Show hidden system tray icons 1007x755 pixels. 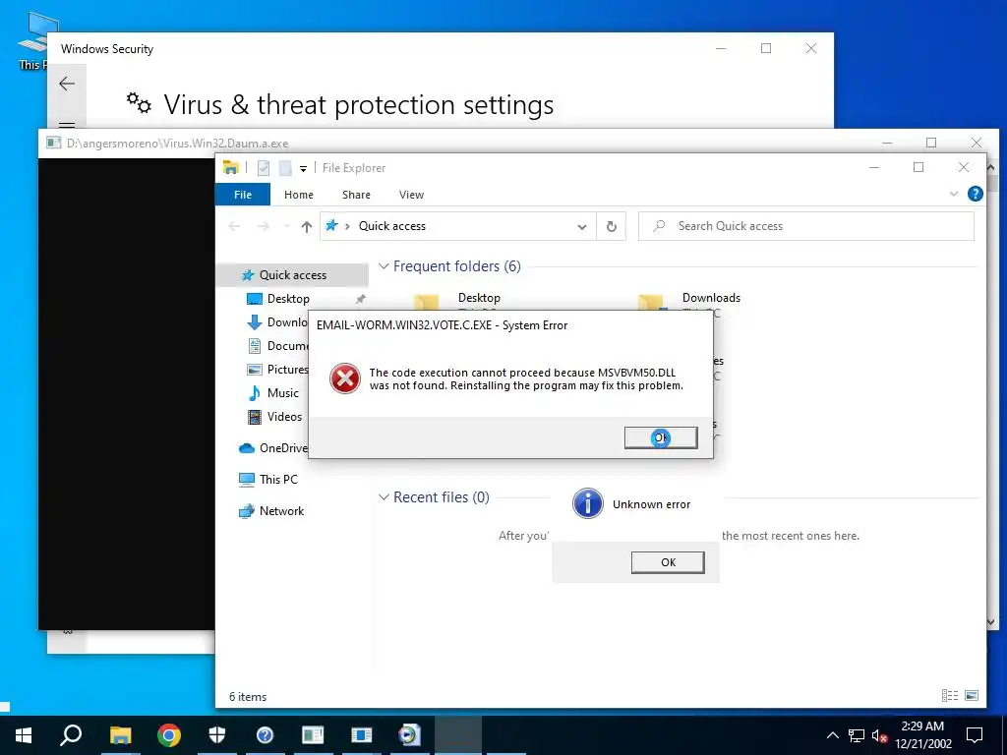[832, 735]
